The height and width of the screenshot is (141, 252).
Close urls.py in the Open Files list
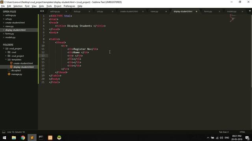point(4,19)
